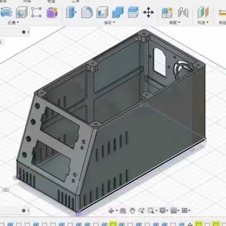Click the Move feature in bottom timeline
Viewport: 226px width, 226px height.
[190, 224]
